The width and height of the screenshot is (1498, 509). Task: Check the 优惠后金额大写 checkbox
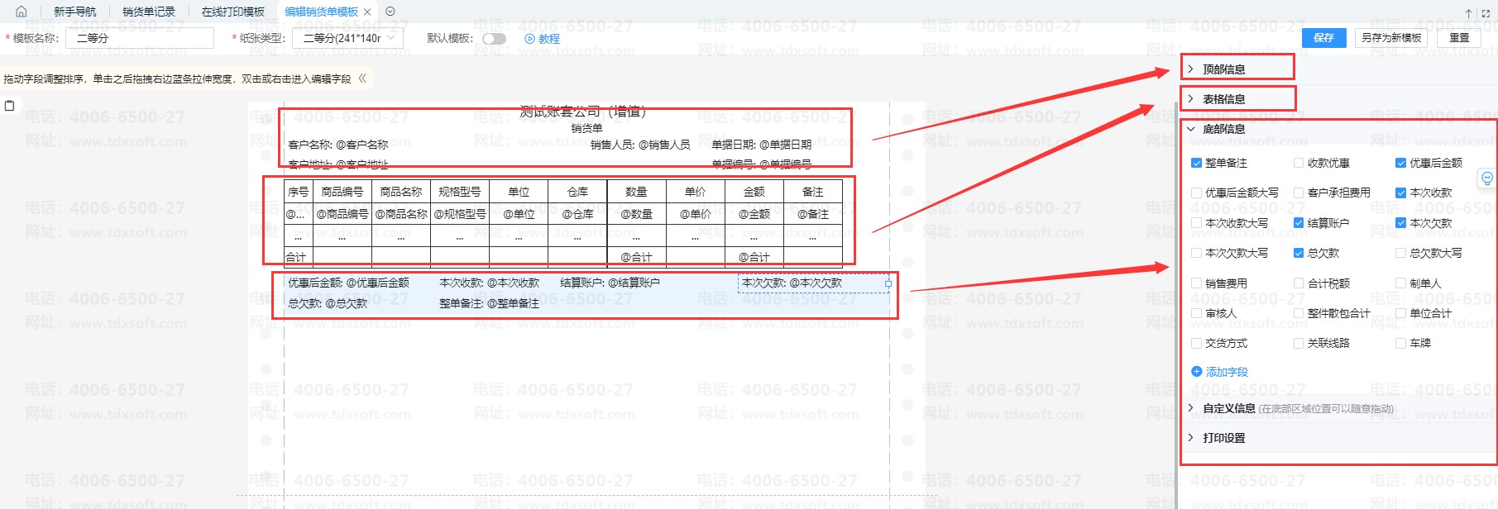1196,193
